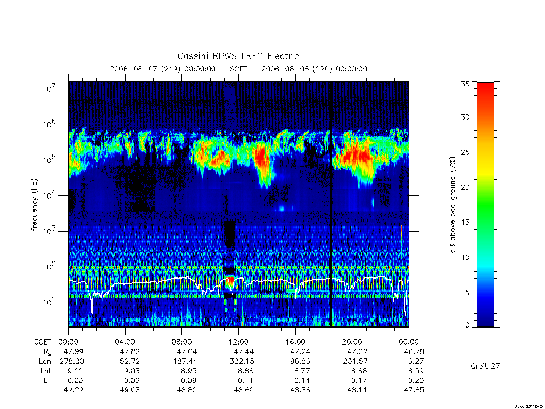Click the 'Orbit 27' text
545x409 pixels.
point(485,366)
